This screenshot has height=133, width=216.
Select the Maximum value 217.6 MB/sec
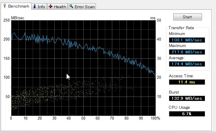point(187,52)
